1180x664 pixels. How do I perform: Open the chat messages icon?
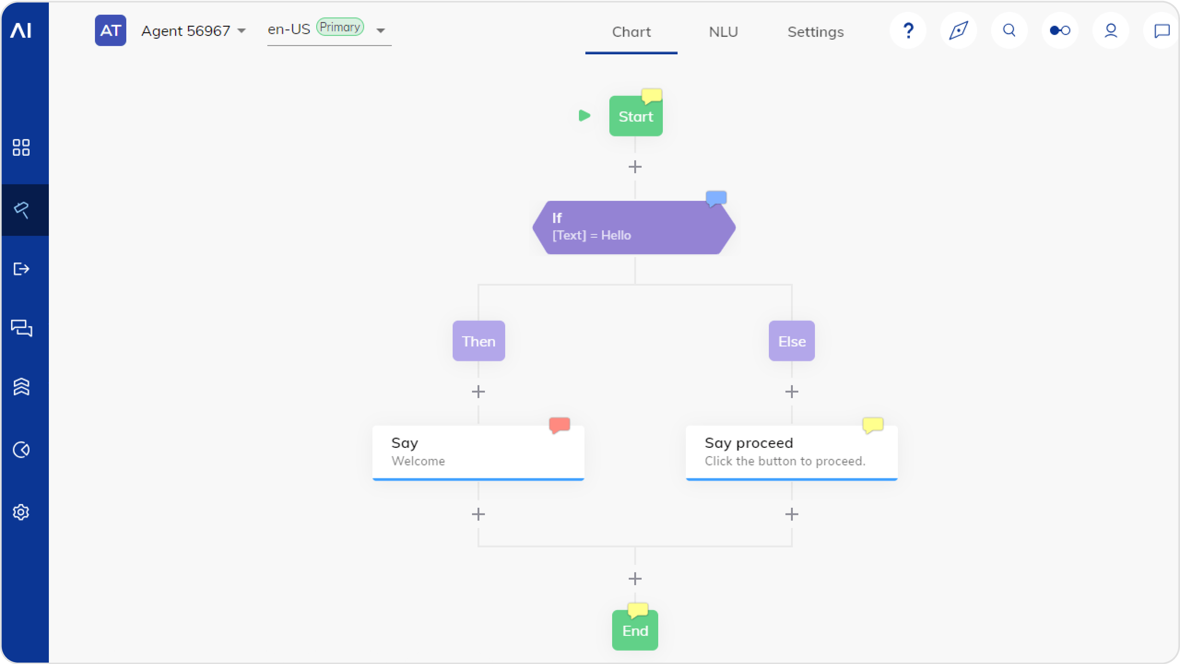coord(1161,31)
